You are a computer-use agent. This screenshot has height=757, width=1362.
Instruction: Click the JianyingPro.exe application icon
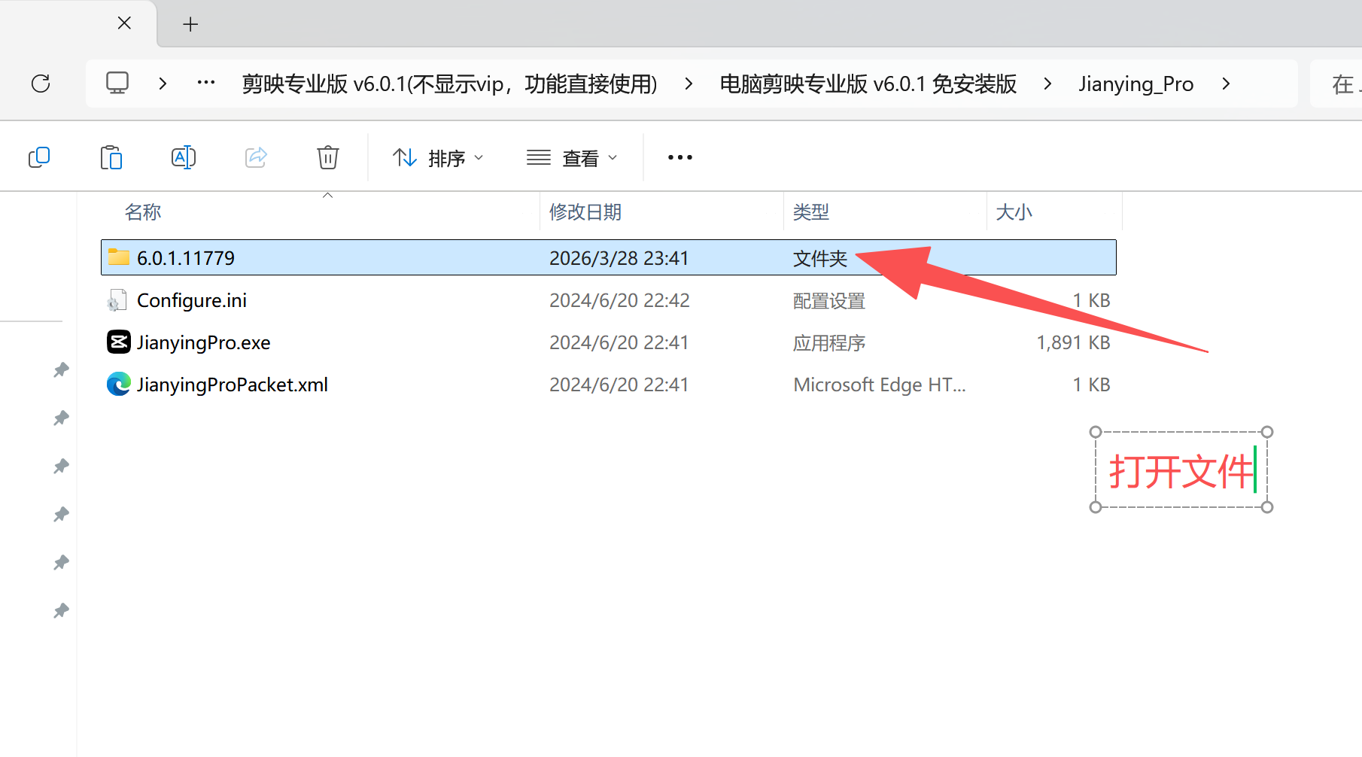click(x=118, y=342)
